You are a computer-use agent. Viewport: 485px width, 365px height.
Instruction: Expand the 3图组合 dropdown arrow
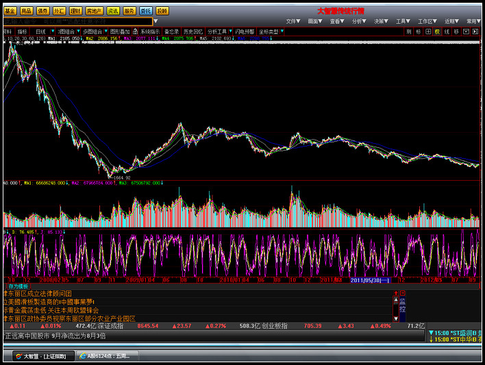(x=79, y=32)
